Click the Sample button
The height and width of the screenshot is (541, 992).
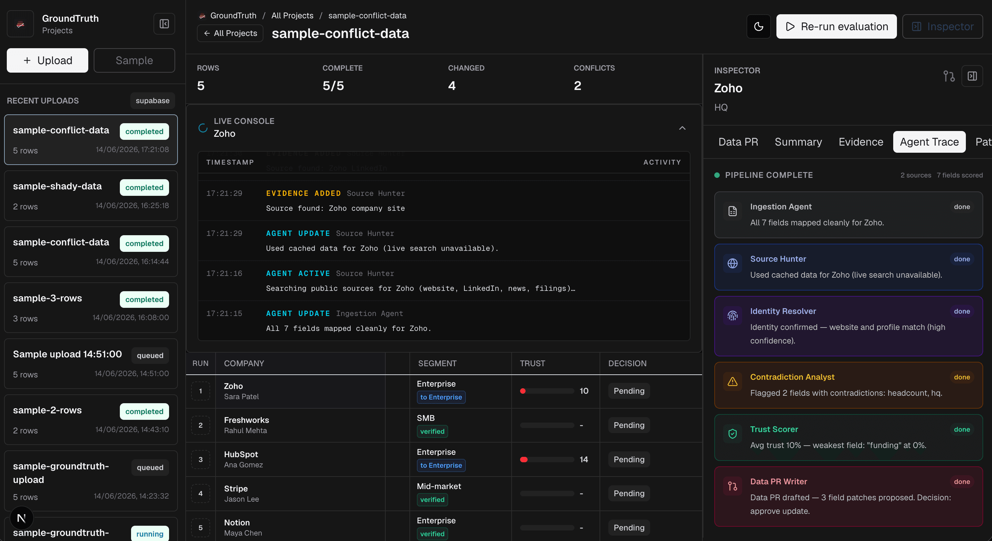click(134, 60)
